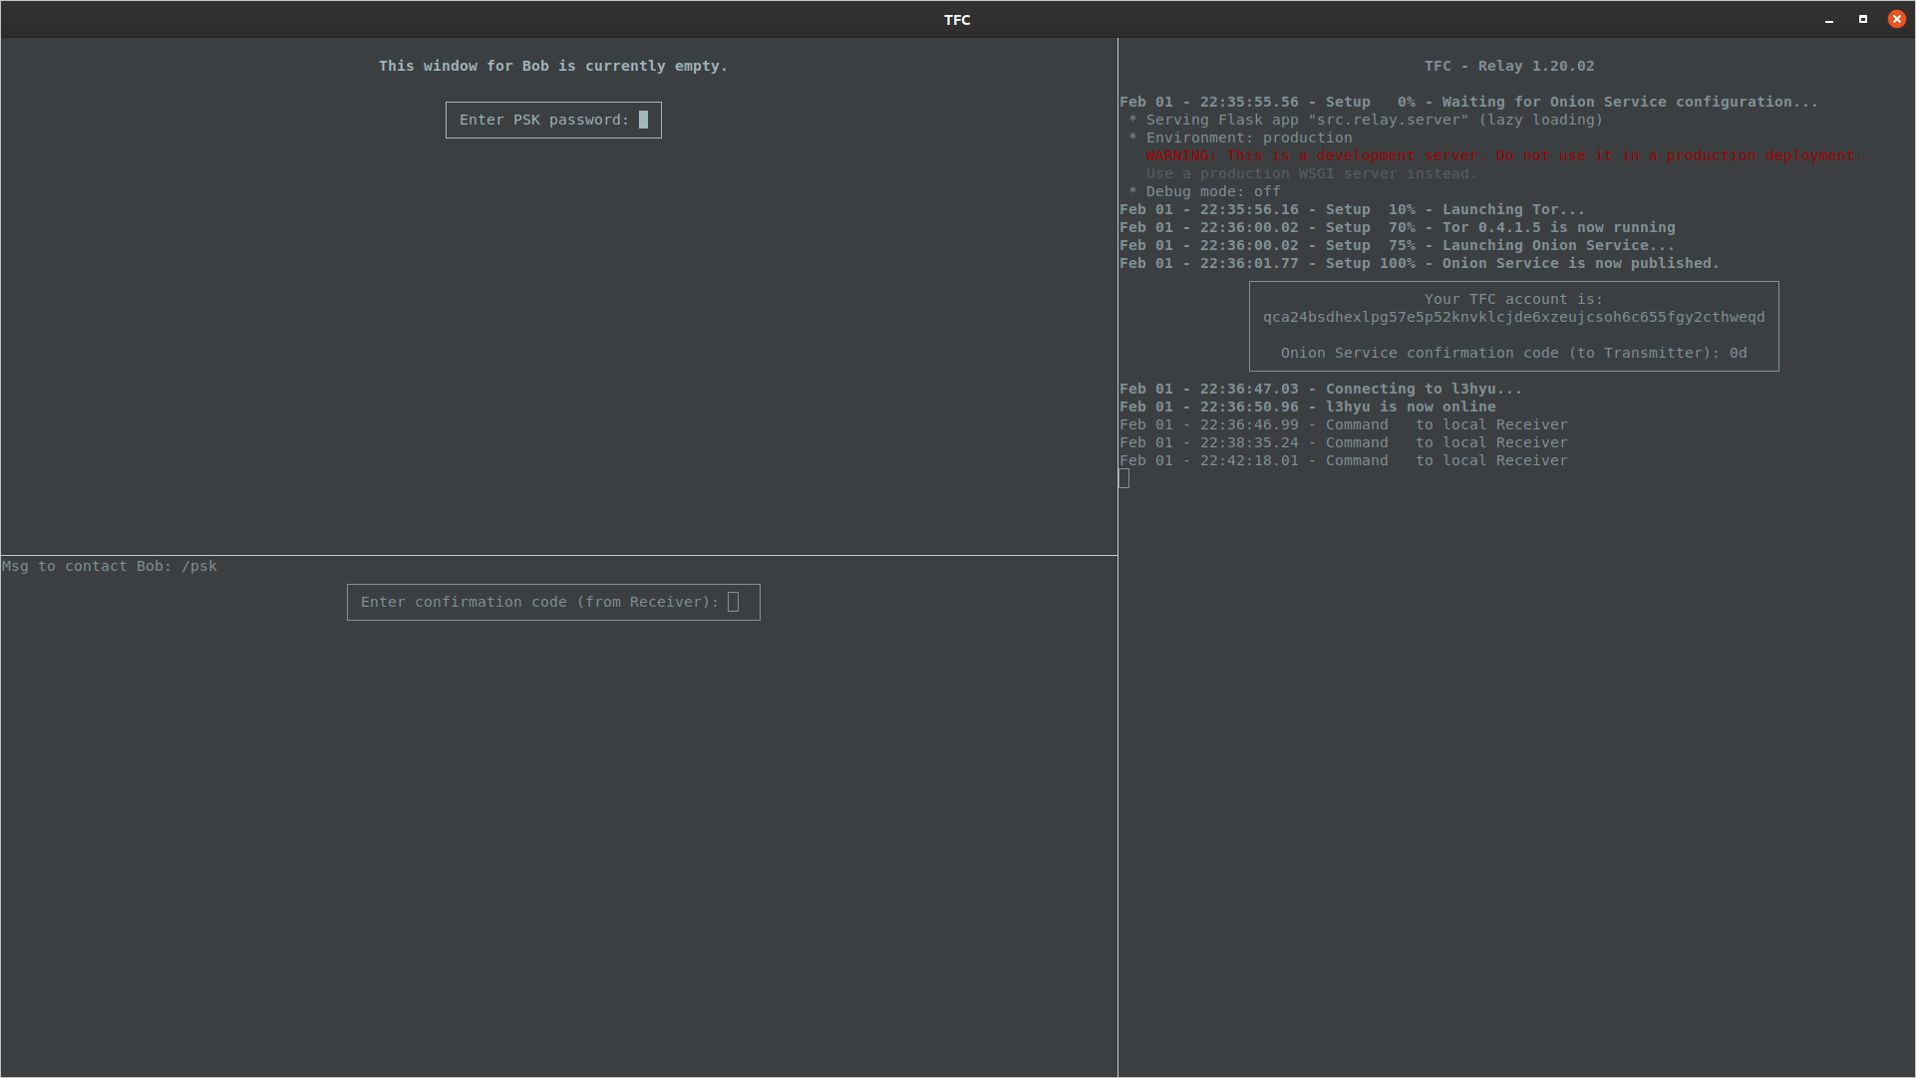Image resolution: width=1916 pixels, height=1078 pixels.
Task: Click the 'Connecting to l3hyu...' log line
Action: (x=1321, y=390)
